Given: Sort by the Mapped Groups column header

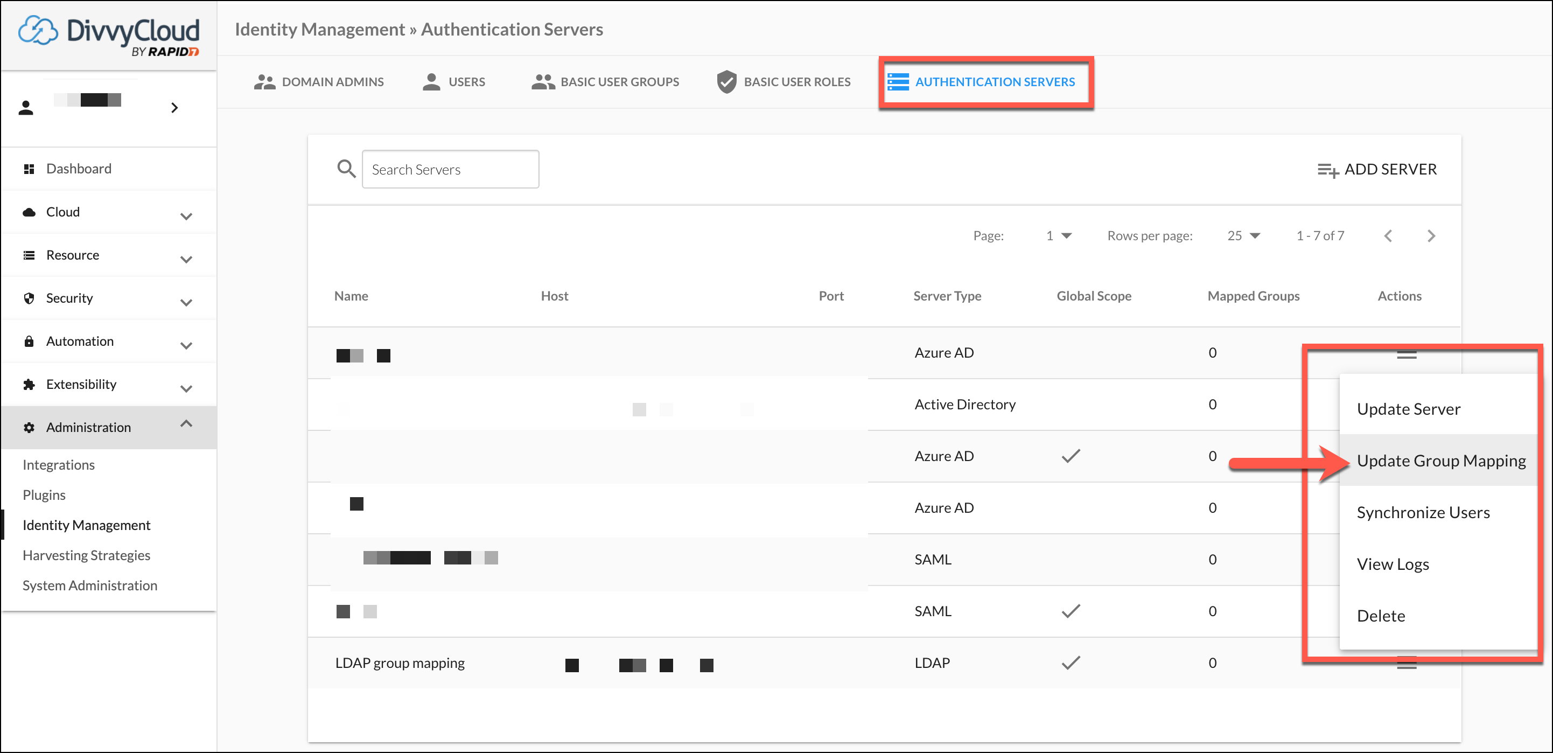Looking at the screenshot, I should (1254, 296).
